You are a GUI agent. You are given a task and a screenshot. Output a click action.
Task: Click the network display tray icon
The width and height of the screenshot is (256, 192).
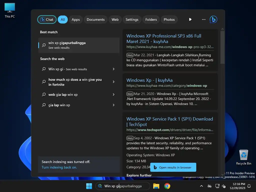click(x=217, y=186)
